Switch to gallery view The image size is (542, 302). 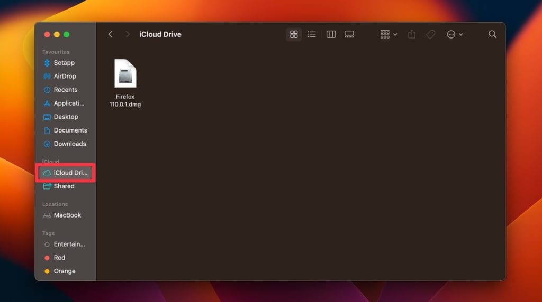[349, 34]
